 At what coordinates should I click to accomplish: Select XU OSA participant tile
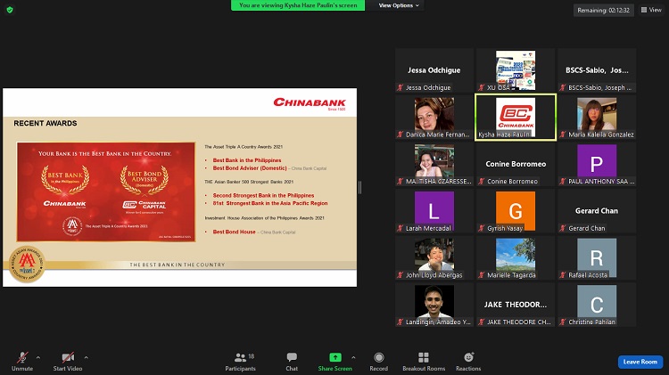click(x=516, y=69)
